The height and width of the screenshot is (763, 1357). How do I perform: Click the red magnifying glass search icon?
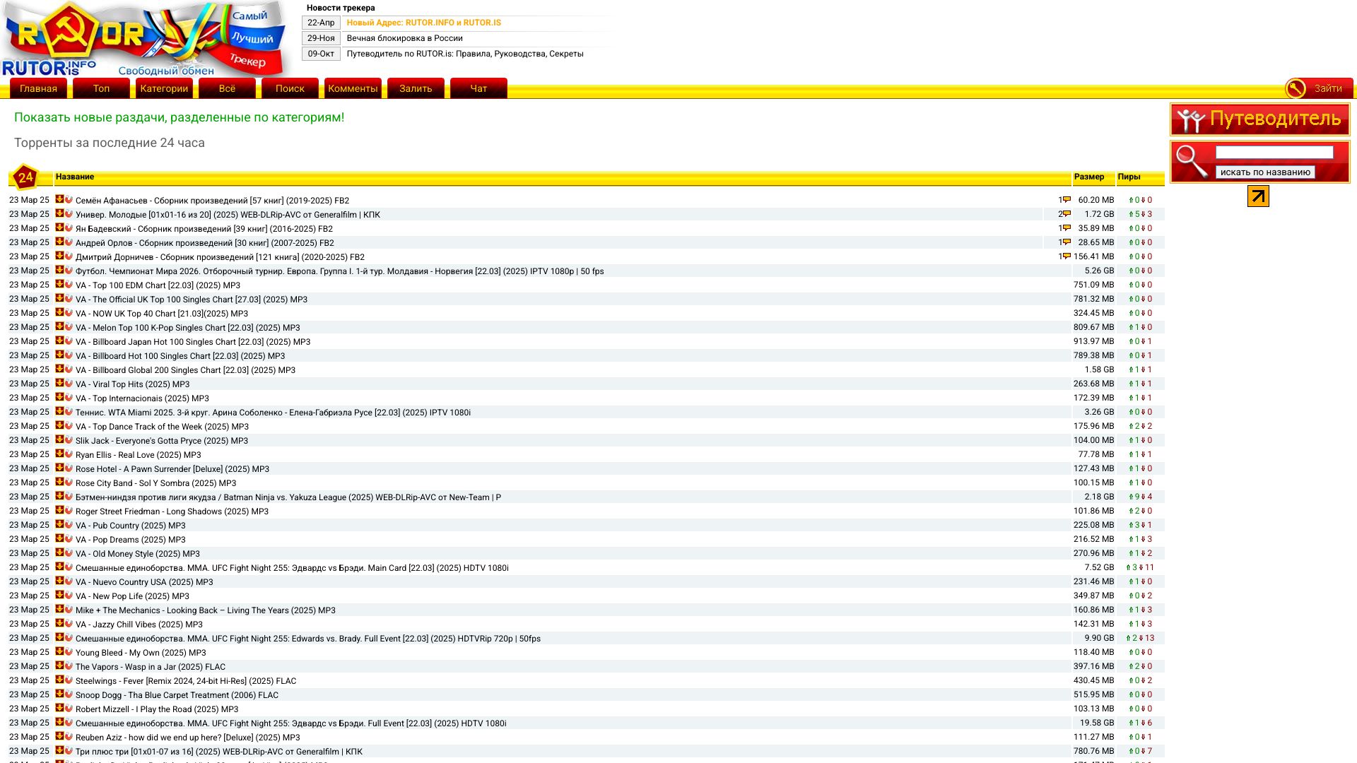point(1192,161)
